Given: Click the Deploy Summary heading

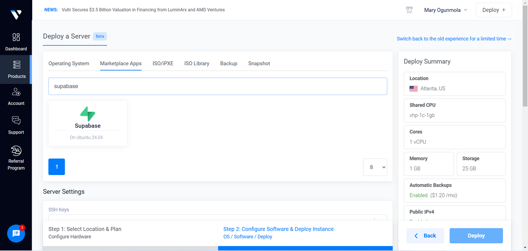Looking at the screenshot, I should [x=427, y=62].
